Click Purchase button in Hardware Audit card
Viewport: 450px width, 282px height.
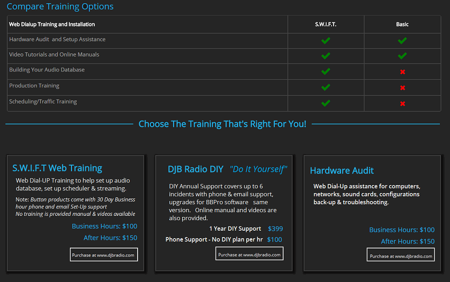[401, 254]
